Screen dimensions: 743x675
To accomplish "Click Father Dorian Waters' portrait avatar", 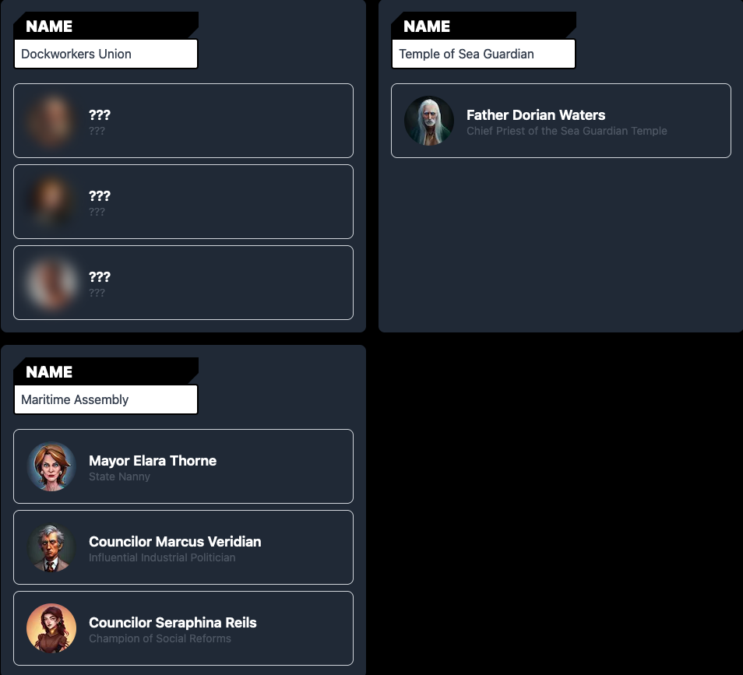I will pos(429,121).
